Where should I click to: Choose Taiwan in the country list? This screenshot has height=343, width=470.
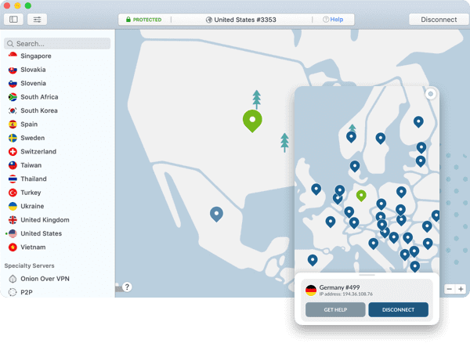(31, 165)
